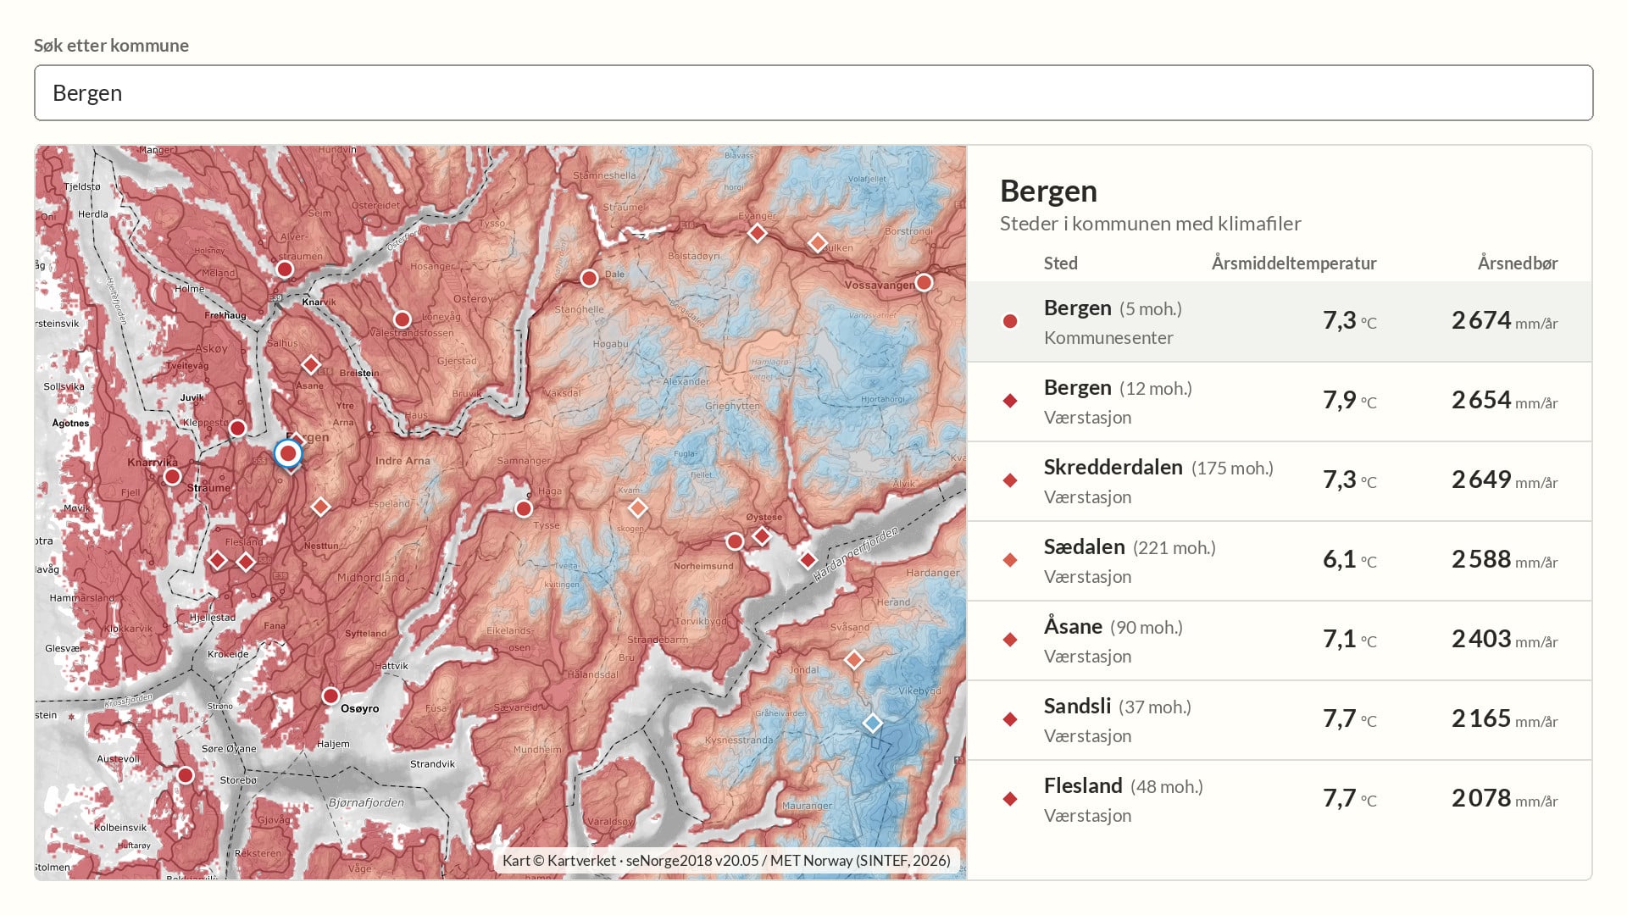Click the red circle icon beside Bergen Kommunesenter
Image resolution: width=1627 pixels, height=915 pixels.
click(1010, 321)
